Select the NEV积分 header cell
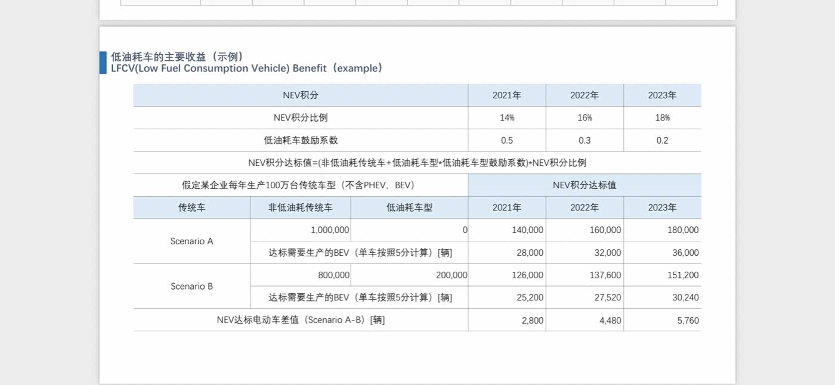This screenshot has height=385, width=835. (301, 95)
